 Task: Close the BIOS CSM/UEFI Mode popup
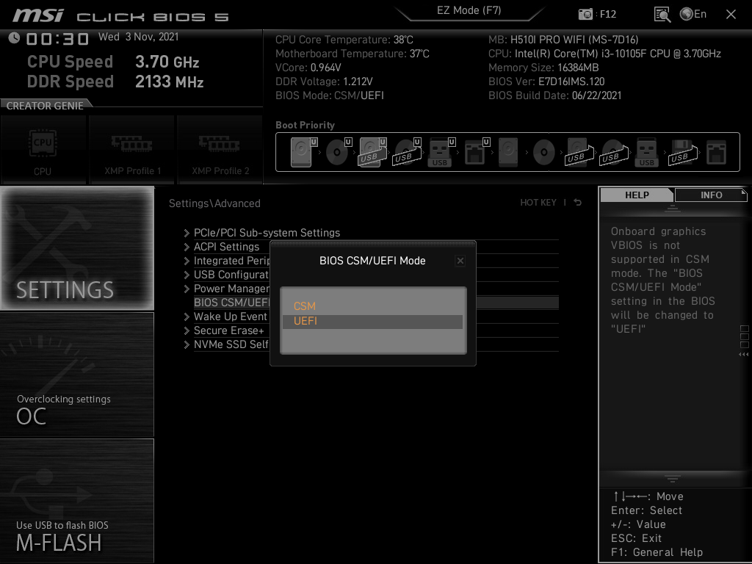[x=460, y=261]
